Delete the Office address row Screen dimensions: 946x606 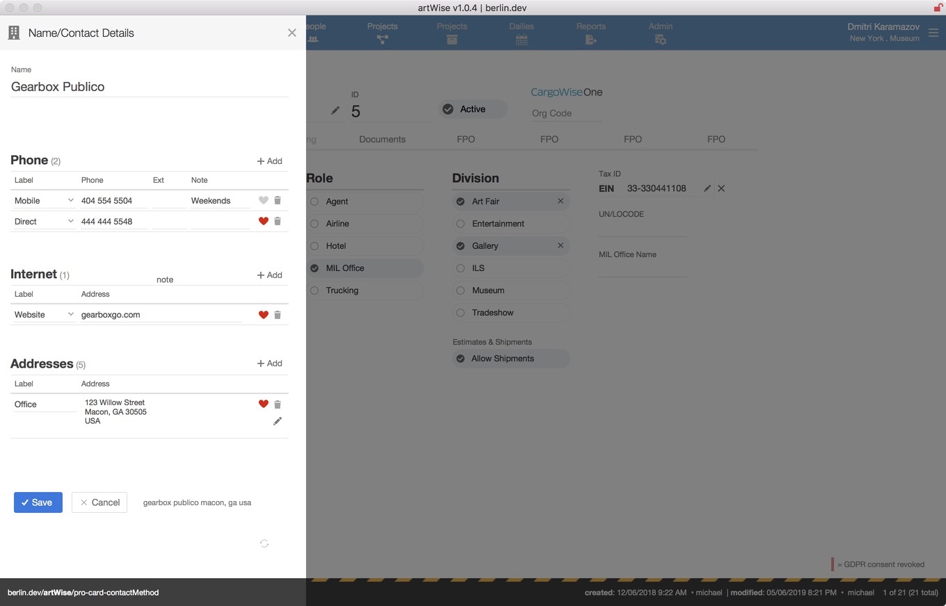pyautogui.click(x=278, y=404)
